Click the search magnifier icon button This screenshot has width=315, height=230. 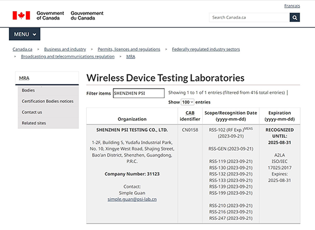coord(294,18)
